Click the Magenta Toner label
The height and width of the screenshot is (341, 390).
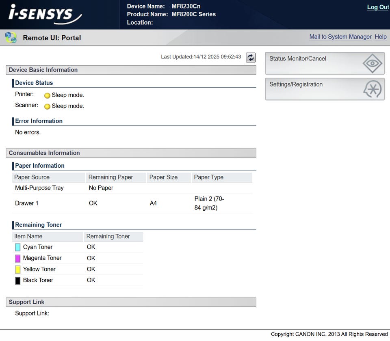pyautogui.click(x=42, y=258)
